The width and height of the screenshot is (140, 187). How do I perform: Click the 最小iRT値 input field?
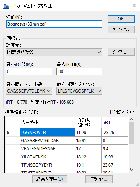[29, 71]
